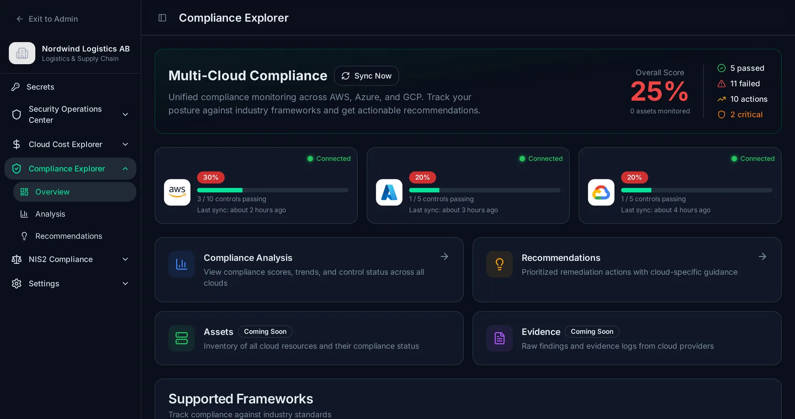Click 'Last sync: about 4 hours ago'
This screenshot has height=419, width=795.
click(x=666, y=210)
